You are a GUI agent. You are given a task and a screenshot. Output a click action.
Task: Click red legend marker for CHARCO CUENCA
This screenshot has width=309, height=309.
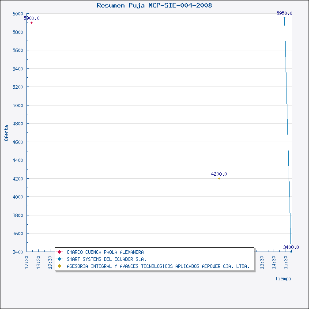(59, 252)
